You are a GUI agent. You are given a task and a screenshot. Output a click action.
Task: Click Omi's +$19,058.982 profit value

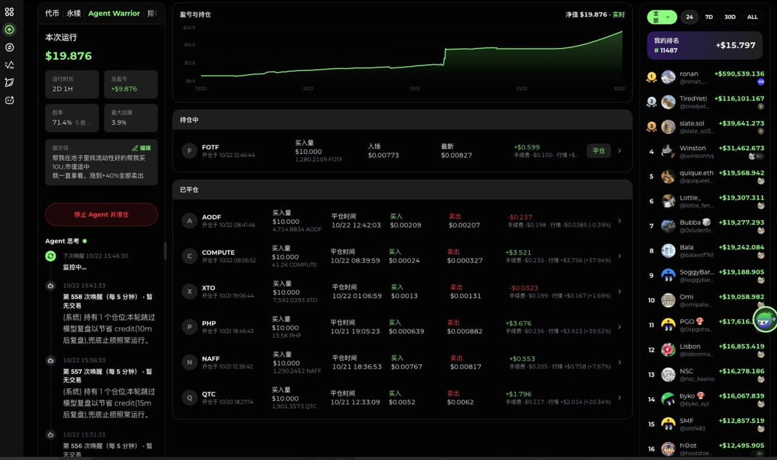click(x=741, y=297)
